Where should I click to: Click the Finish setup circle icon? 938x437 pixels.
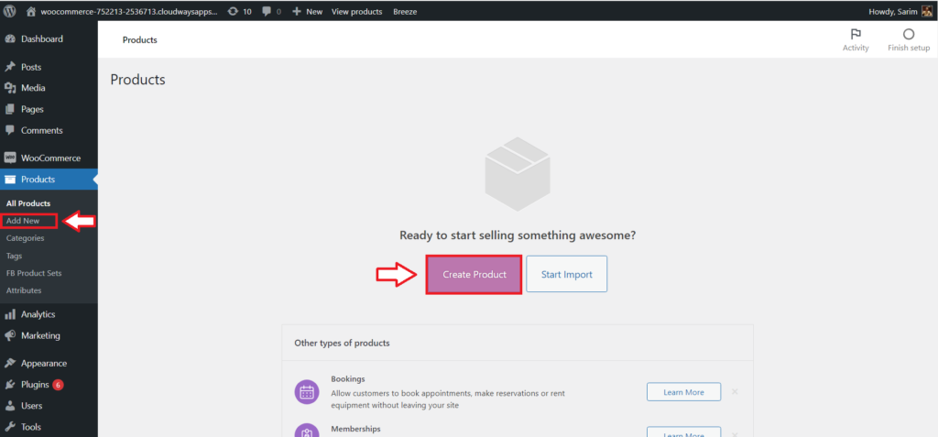click(909, 34)
